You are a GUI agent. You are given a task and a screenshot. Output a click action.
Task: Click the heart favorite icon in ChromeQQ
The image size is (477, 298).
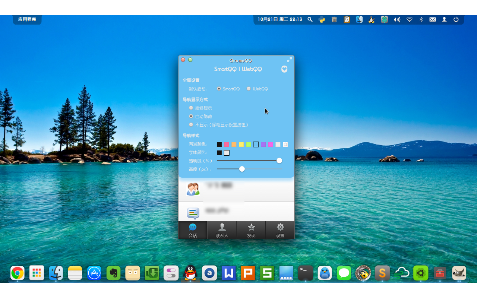(284, 69)
